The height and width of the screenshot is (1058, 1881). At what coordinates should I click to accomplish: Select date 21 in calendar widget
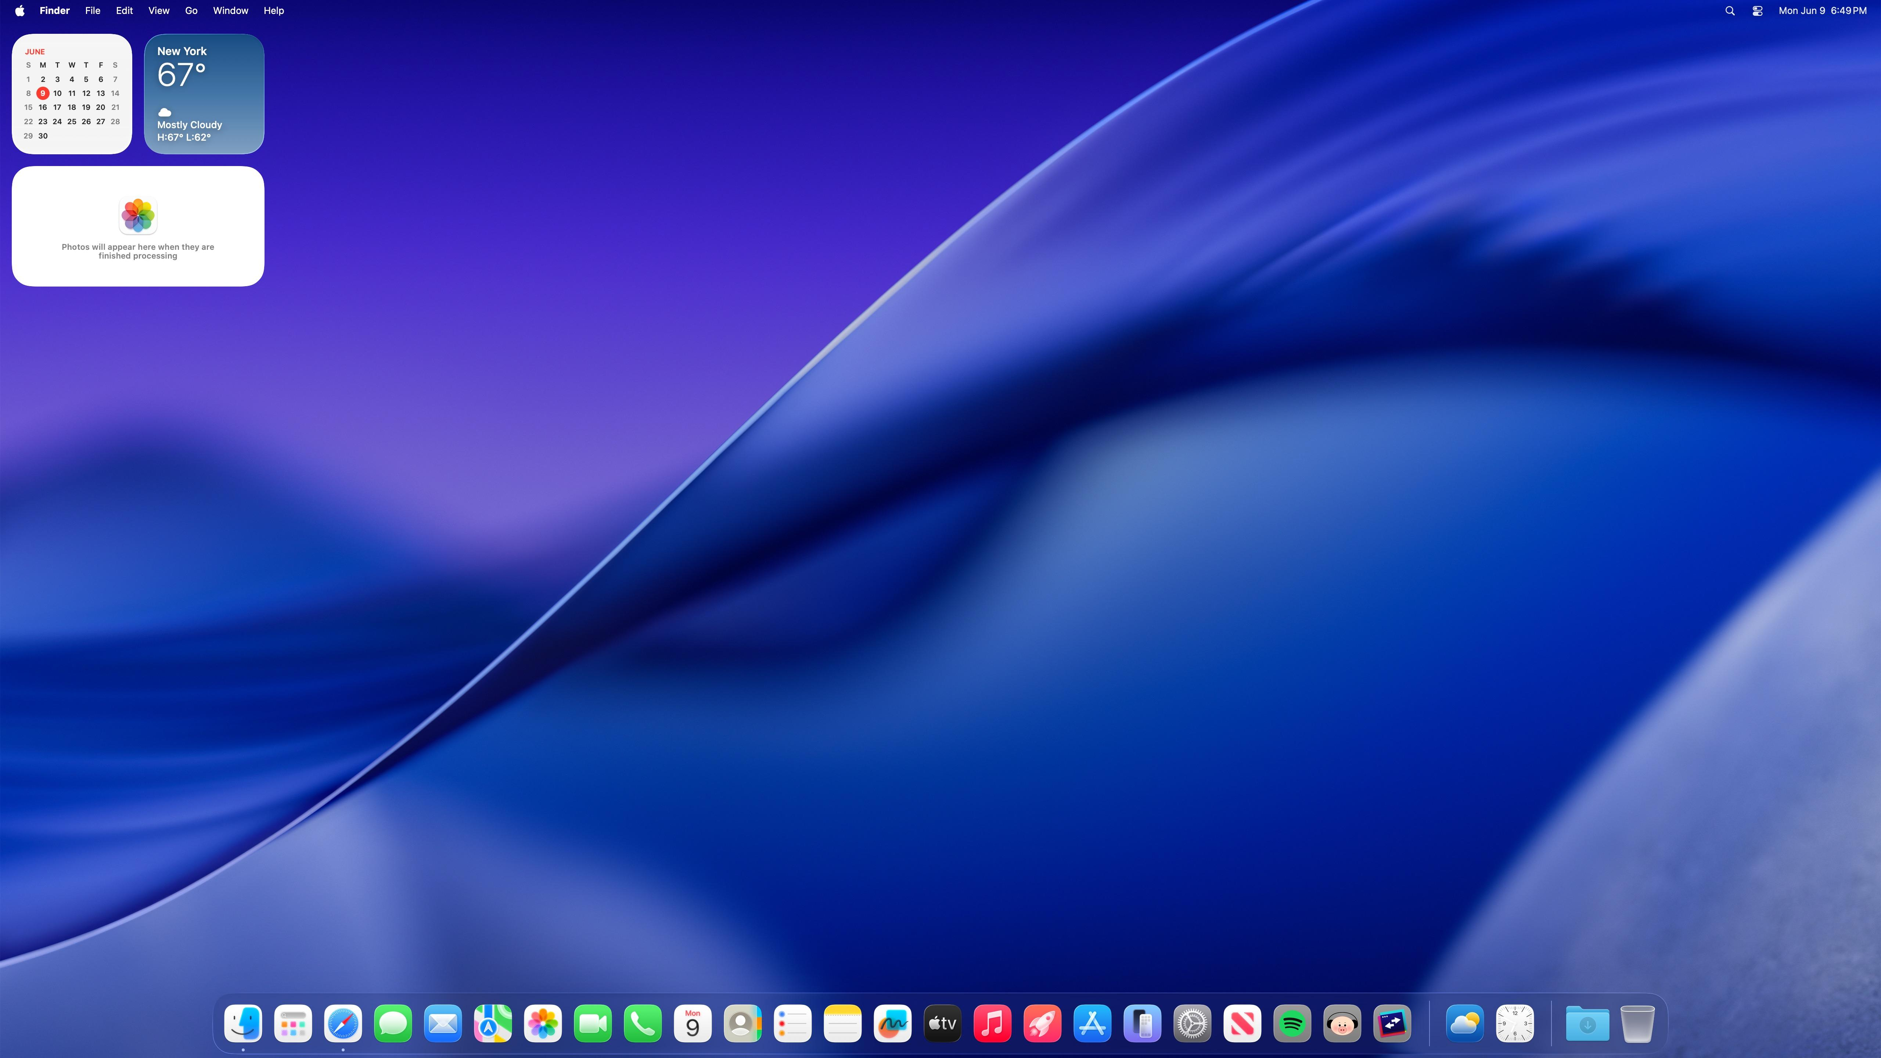point(115,107)
